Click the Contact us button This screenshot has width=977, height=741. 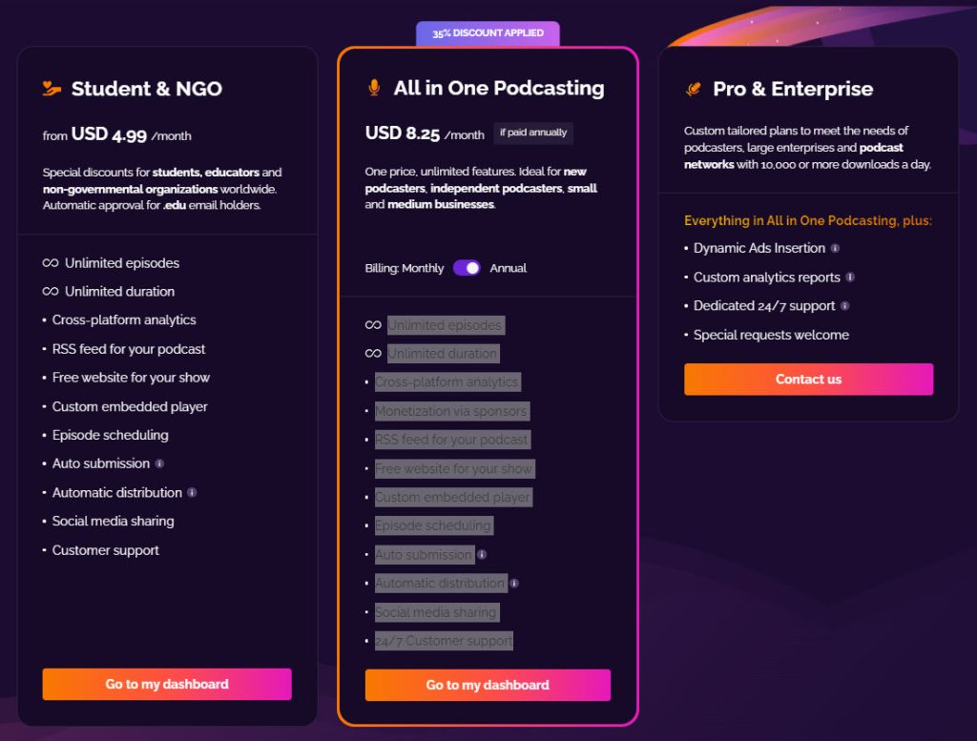tap(808, 379)
